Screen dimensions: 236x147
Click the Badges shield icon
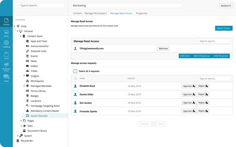(28, 96)
